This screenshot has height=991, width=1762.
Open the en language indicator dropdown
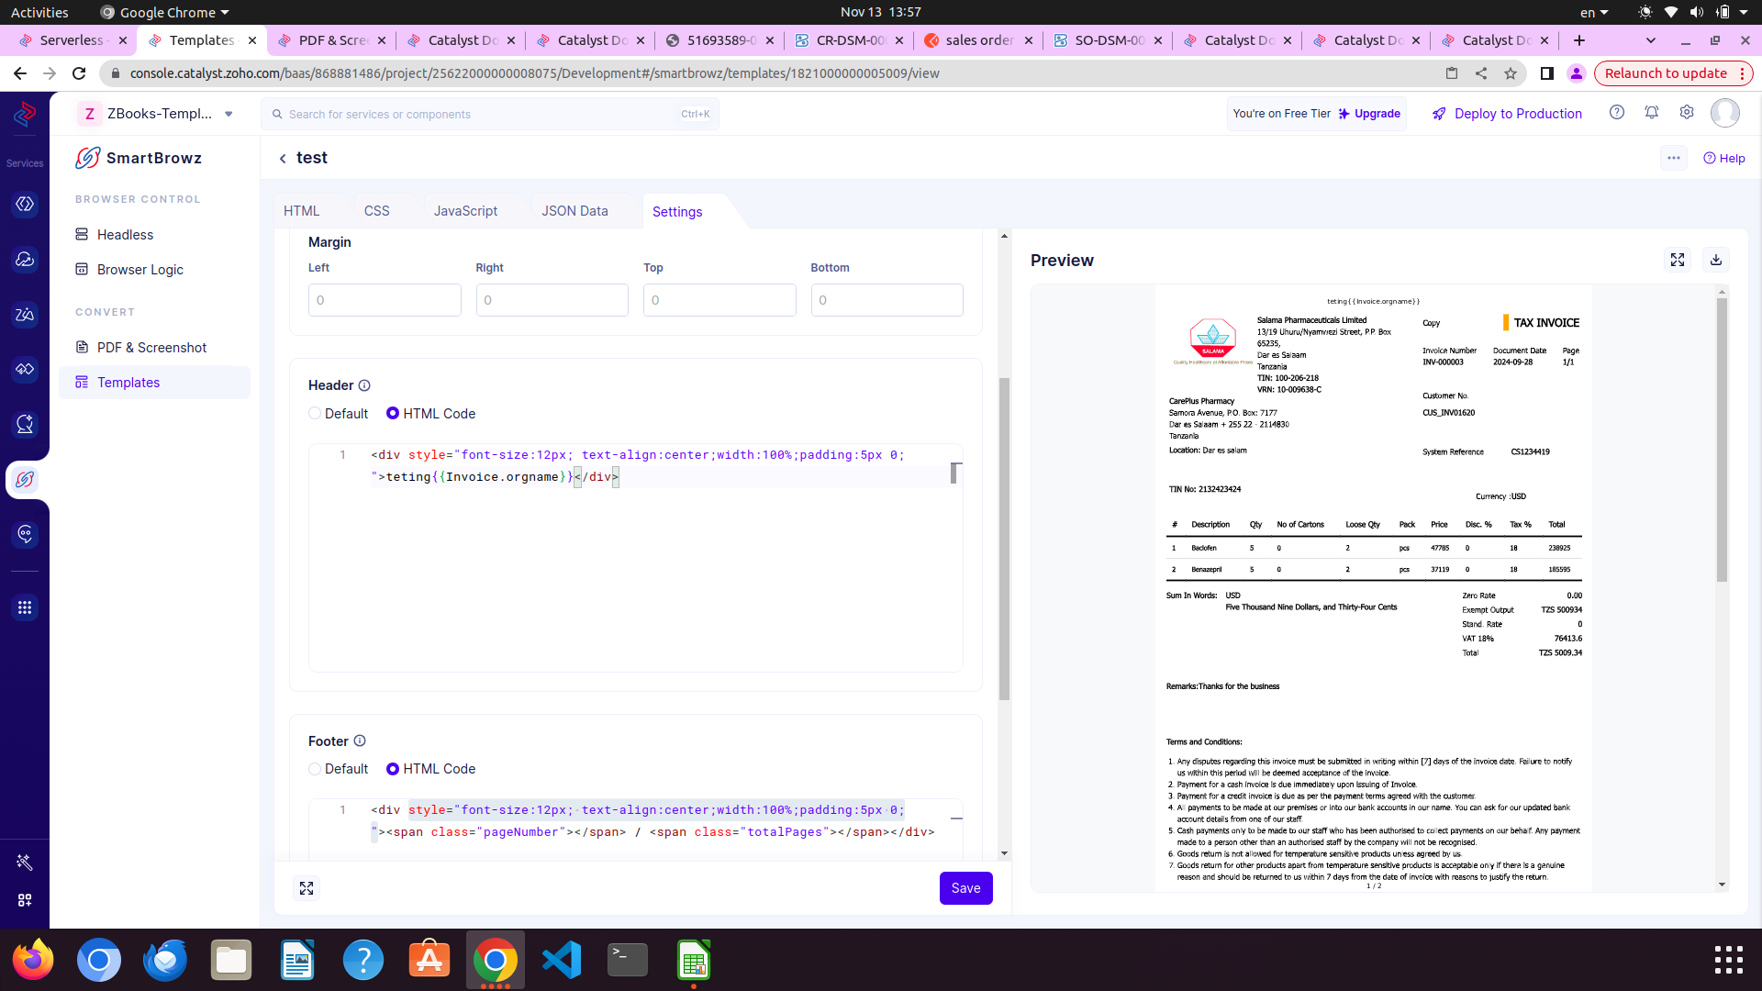coord(1593,12)
